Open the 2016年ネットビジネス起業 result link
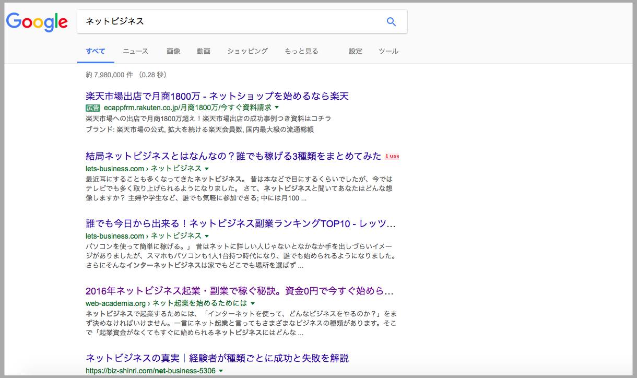Screen dimensions: 637x378 point(240,291)
